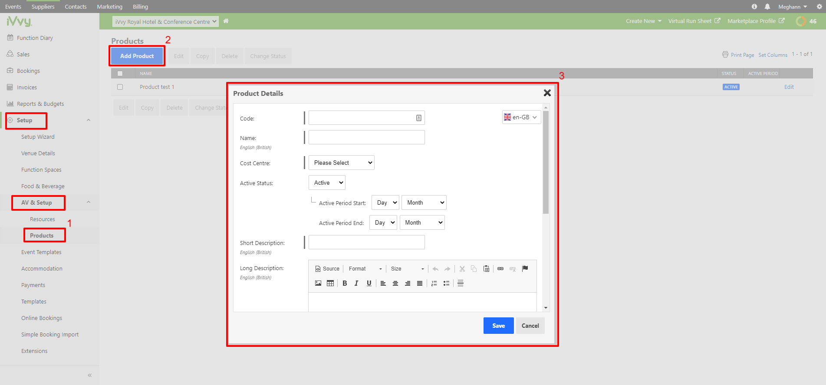Open the settings gear in the top bar
Screen dimensions: 826x385
pos(819,7)
